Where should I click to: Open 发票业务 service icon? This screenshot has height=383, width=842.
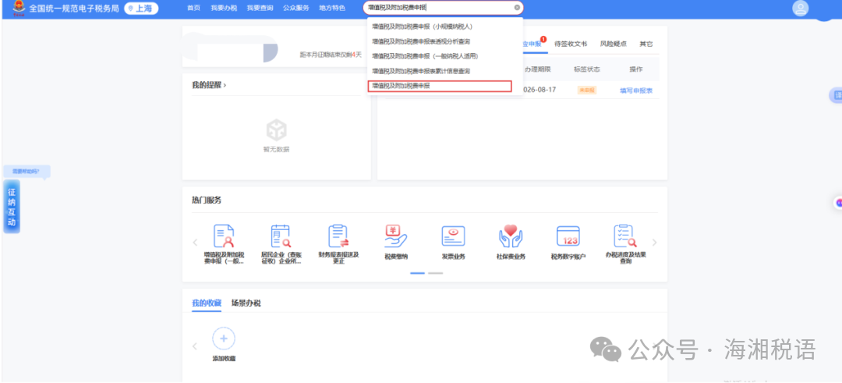453,236
